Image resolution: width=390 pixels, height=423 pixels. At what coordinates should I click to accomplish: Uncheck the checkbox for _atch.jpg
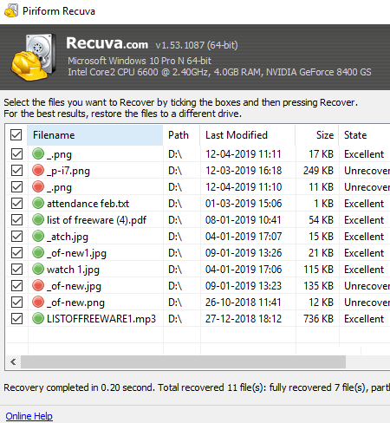(x=16, y=237)
